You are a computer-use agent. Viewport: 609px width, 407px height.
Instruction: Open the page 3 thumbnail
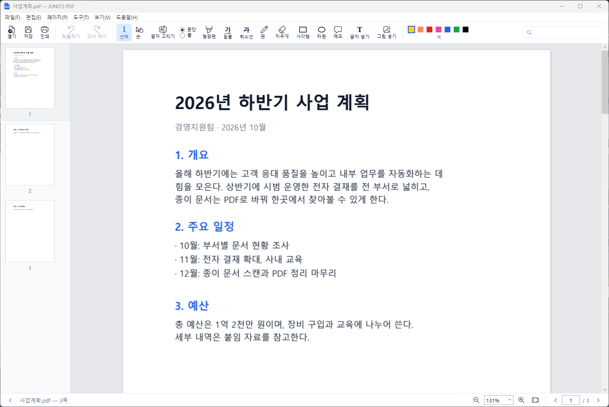tap(30, 232)
